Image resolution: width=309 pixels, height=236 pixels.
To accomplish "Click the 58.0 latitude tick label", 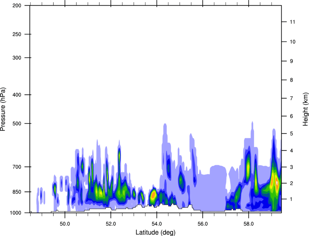I will coord(249,224).
